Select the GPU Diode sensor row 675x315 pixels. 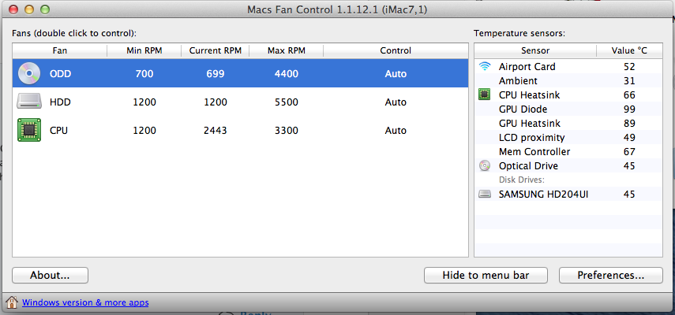pos(568,109)
